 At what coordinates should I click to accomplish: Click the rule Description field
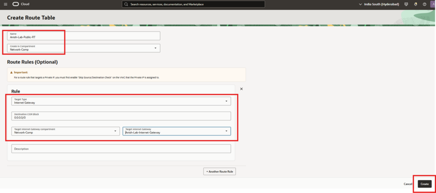pos(121,149)
